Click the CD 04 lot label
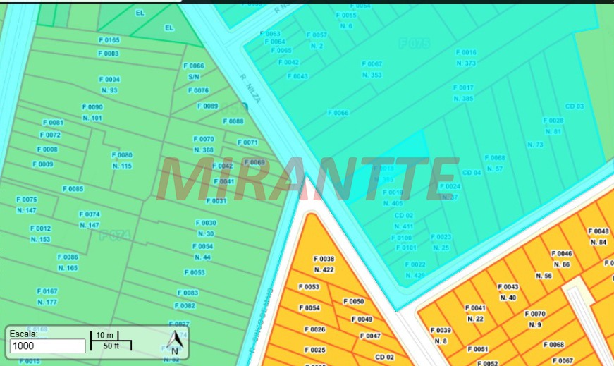The height and width of the screenshot is (366, 614). point(472,173)
